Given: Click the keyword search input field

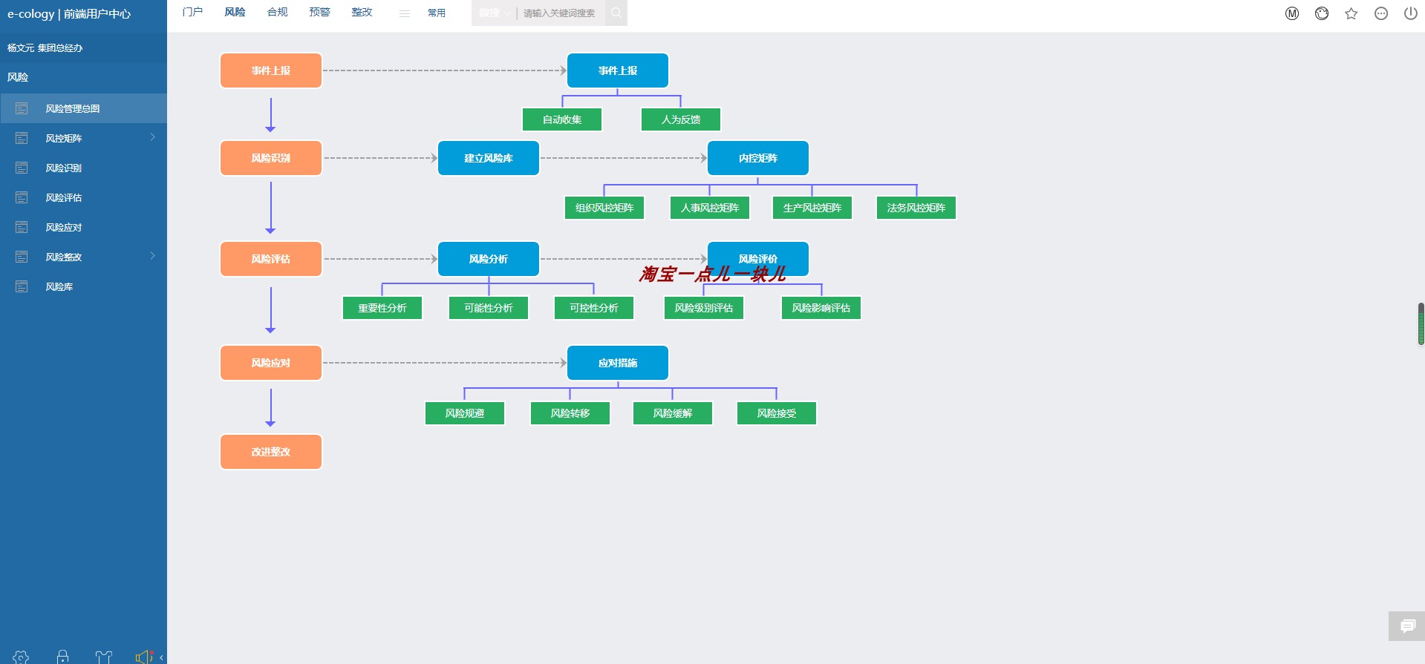Looking at the screenshot, I should click(x=561, y=13).
